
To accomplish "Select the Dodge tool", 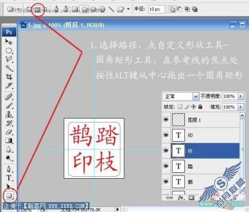I will [x=9, y=158].
